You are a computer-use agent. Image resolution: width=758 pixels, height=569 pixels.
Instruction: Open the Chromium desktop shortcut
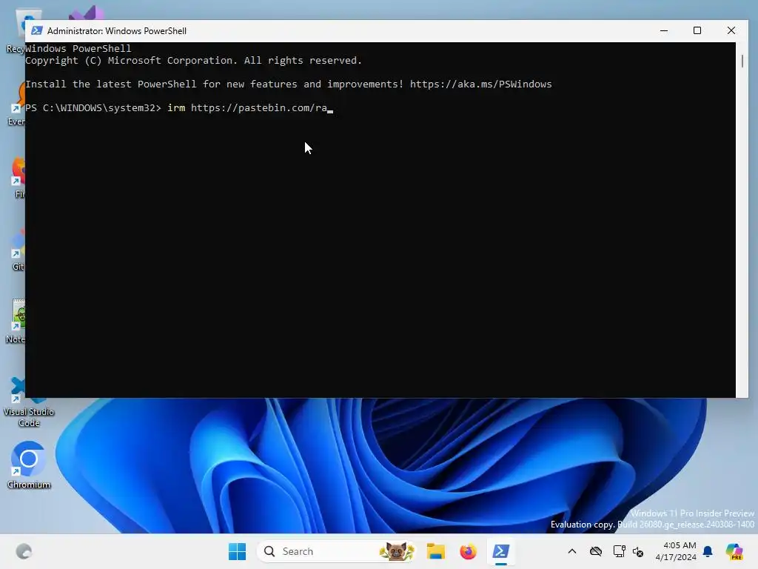pyautogui.click(x=29, y=465)
